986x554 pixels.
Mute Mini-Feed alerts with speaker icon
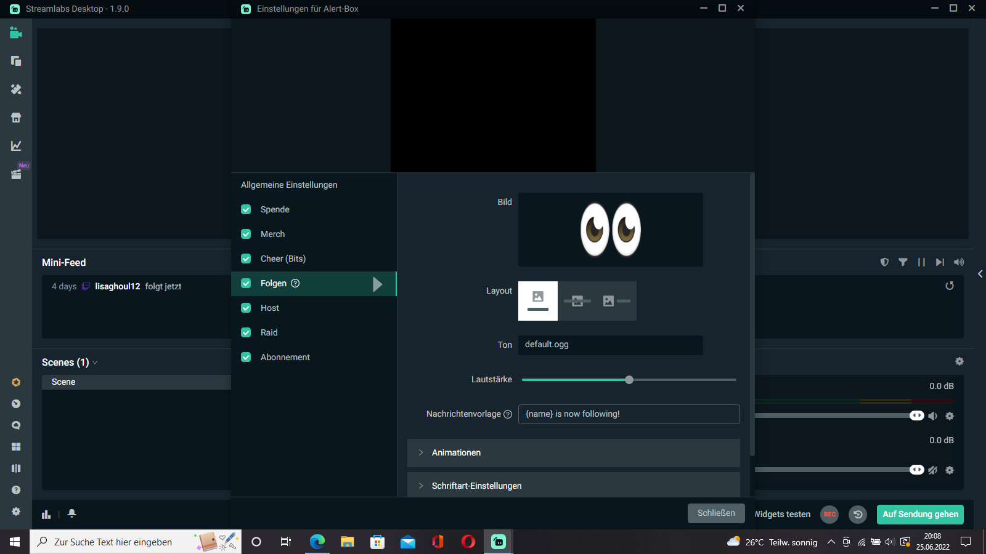[959, 262]
